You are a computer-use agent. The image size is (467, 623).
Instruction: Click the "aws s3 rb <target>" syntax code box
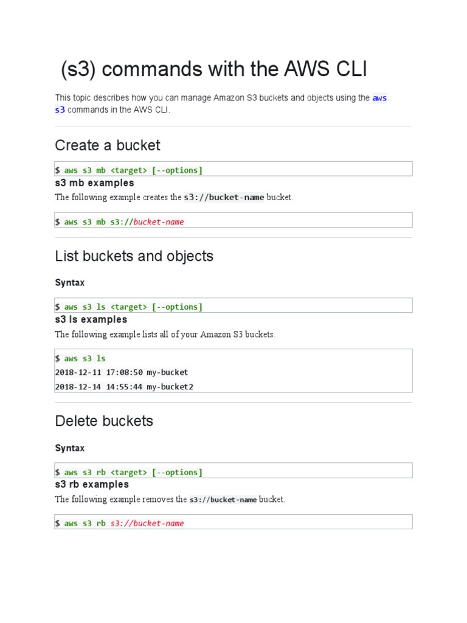(233, 472)
